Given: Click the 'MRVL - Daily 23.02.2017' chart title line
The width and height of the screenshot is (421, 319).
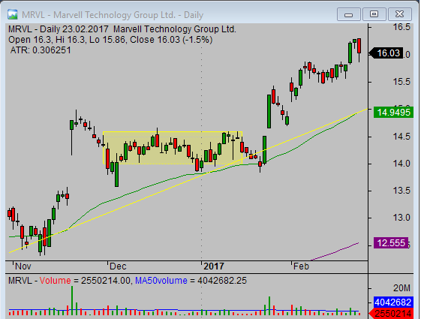Looking at the screenshot, I should [x=122, y=29].
